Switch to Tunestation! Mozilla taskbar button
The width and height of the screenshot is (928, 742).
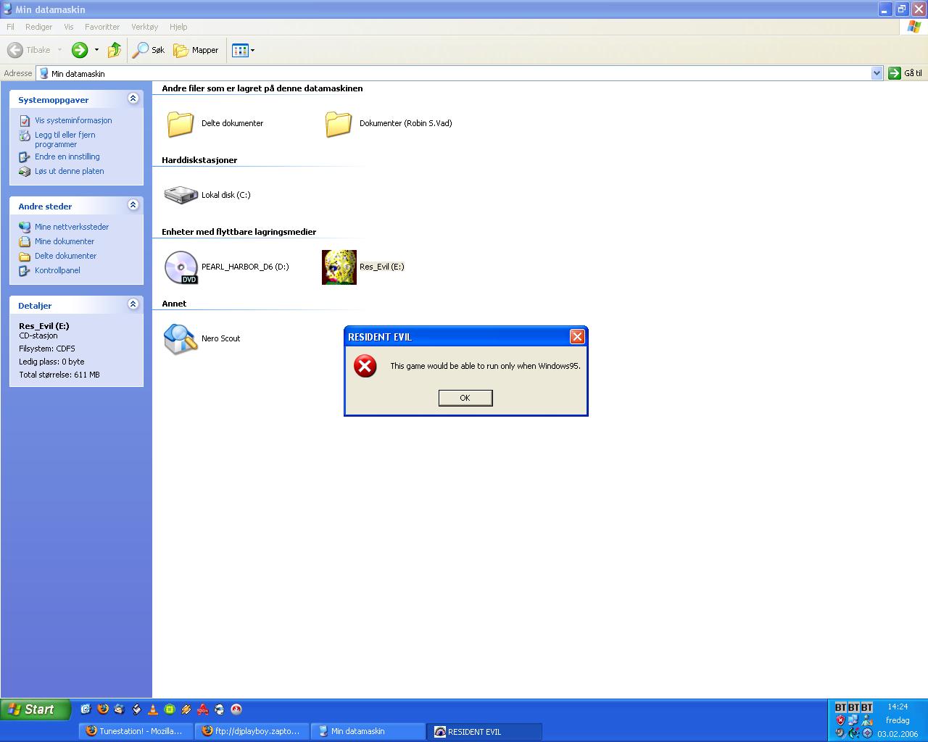pos(136,731)
